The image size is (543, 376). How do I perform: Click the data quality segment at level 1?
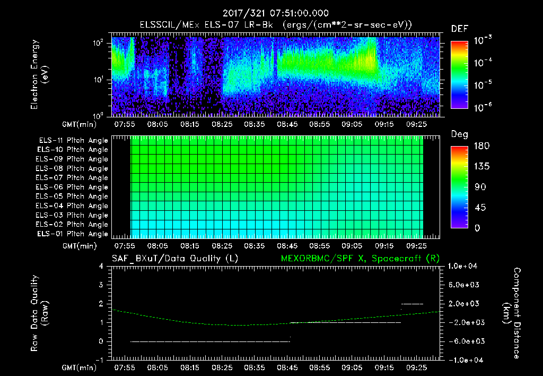coord(346,322)
